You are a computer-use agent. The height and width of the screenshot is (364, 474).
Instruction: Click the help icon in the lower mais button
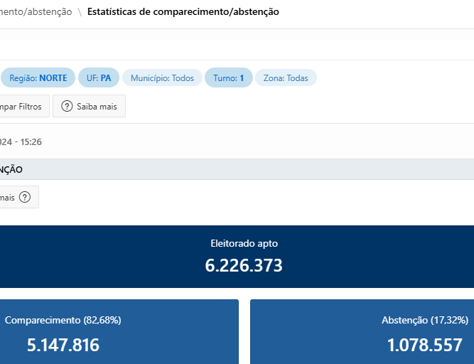click(25, 198)
